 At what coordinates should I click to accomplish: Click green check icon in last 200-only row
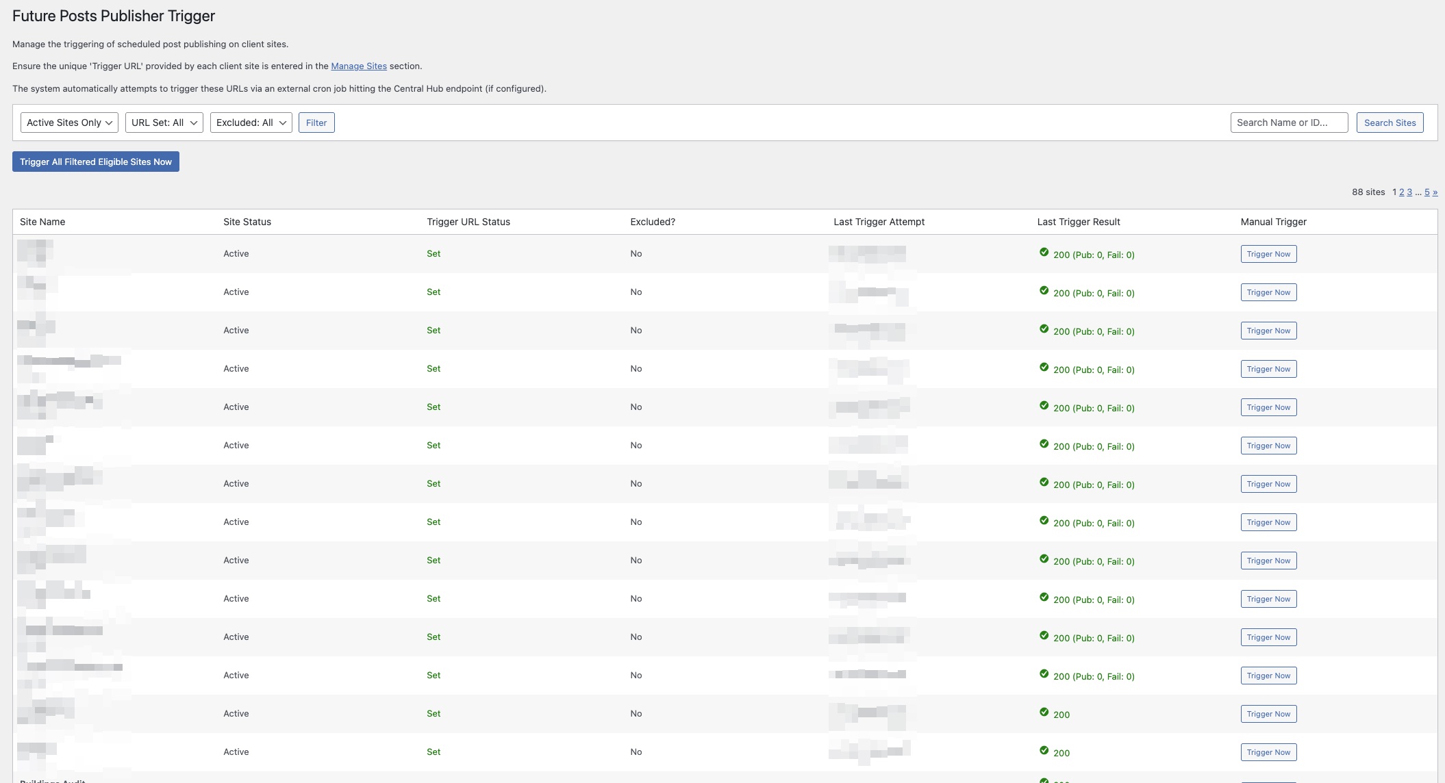[1044, 751]
